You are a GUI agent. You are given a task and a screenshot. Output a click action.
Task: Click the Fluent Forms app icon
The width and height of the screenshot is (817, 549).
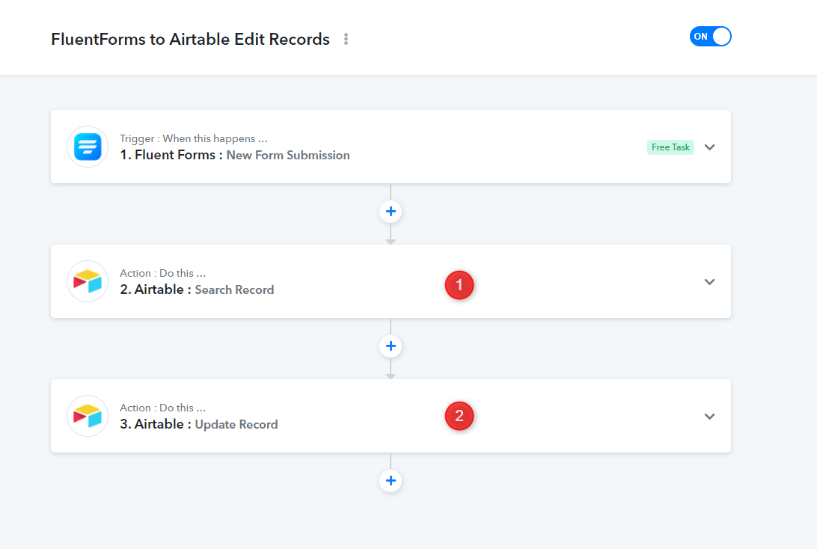click(x=88, y=147)
